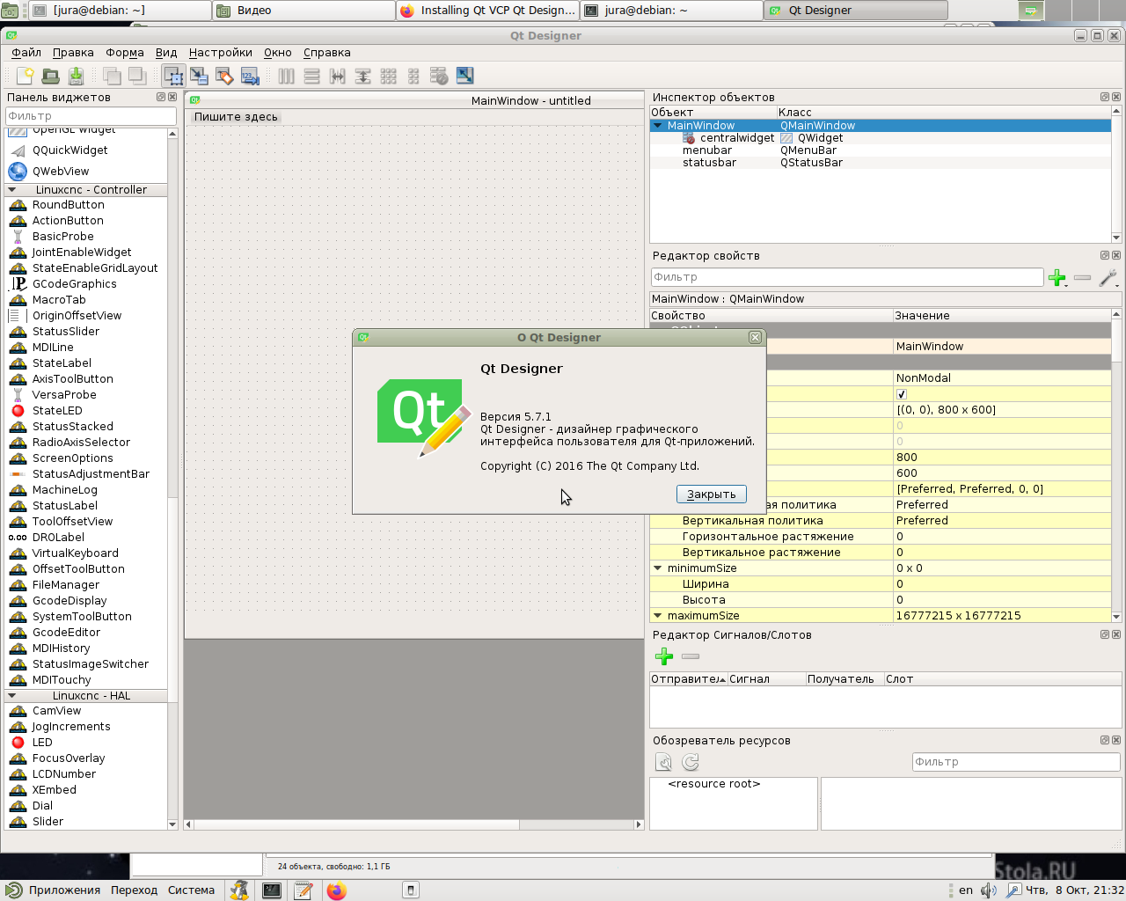Float the Widget Box panel

click(x=161, y=97)
